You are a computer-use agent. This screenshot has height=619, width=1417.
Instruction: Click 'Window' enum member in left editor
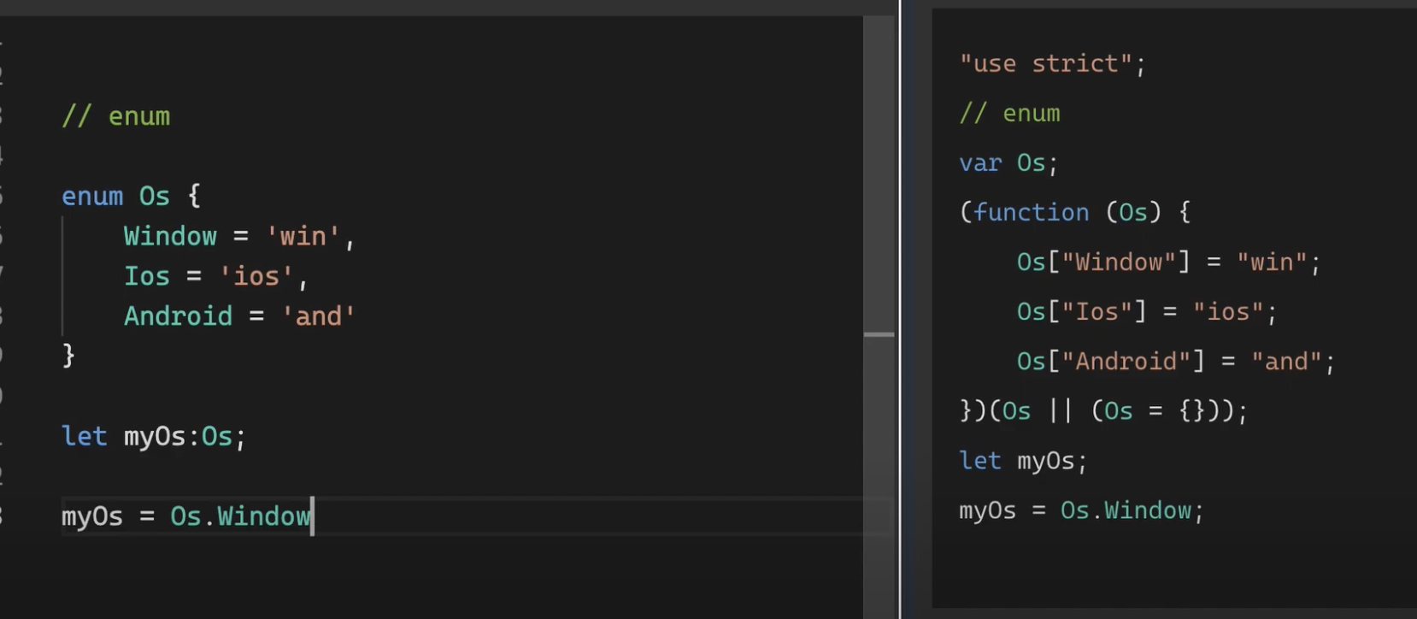tap(170, 236)
